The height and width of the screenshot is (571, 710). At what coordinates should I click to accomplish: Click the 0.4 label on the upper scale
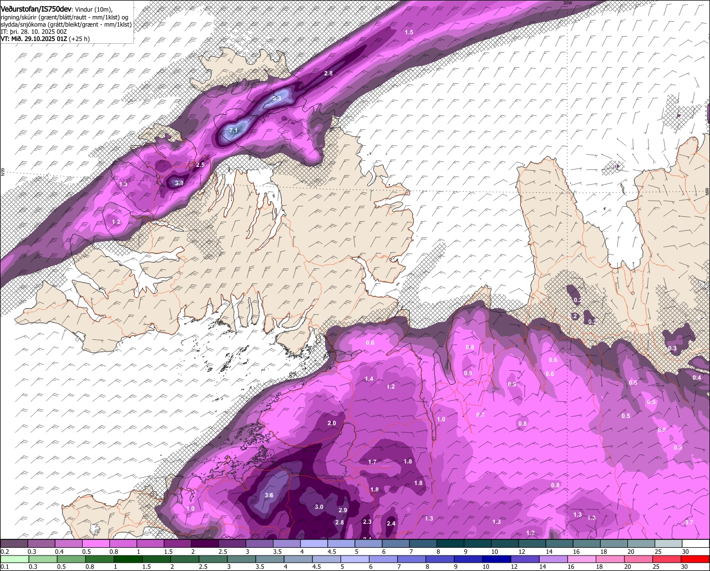[x=59, y=552]
